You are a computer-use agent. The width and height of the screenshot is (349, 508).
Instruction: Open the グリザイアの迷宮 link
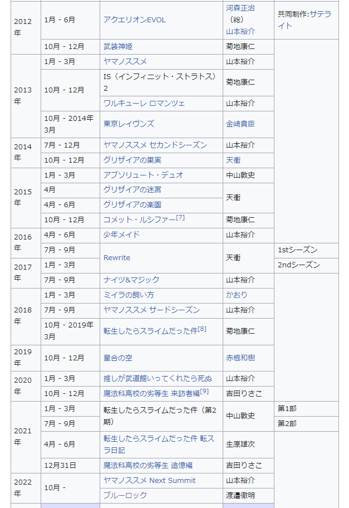[132, 189]
